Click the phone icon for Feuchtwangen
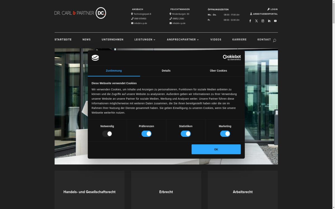335x209 pixels. pos(170,18)
